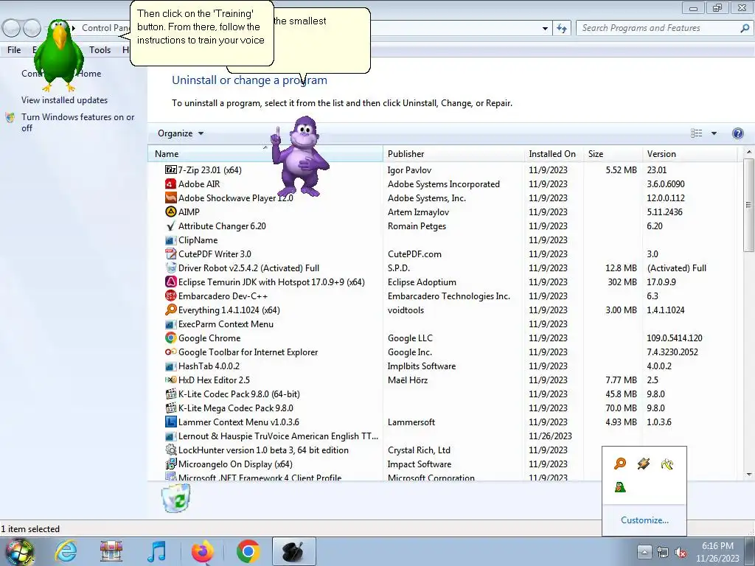755x566 pixels.
Task: Click the Google Chrome list icon
Action: [x=170, y=338]
